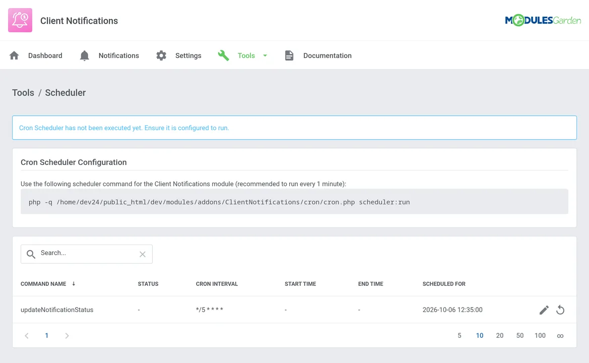Open the Tools menu item
Image resolution: width=589 pixels, height=363 pixels.
click(246, 55)
